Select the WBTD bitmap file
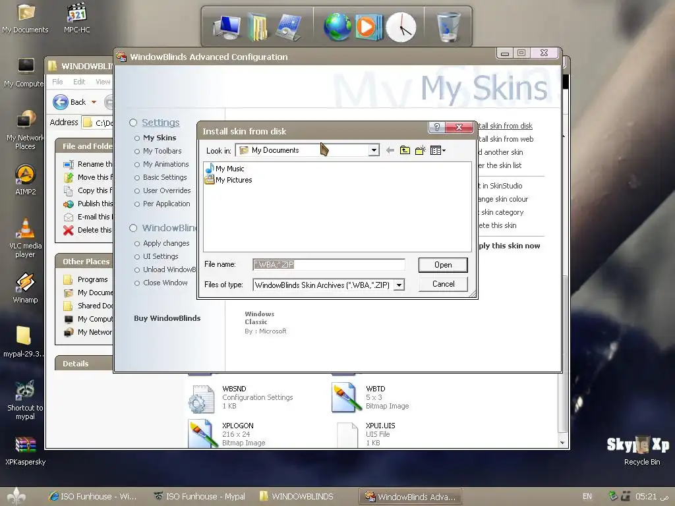 (370, 397)
